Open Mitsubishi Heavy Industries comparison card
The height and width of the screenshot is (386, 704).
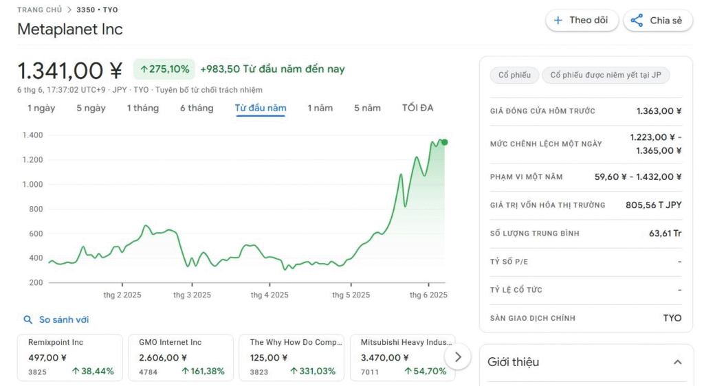click(x=403, y=357)
